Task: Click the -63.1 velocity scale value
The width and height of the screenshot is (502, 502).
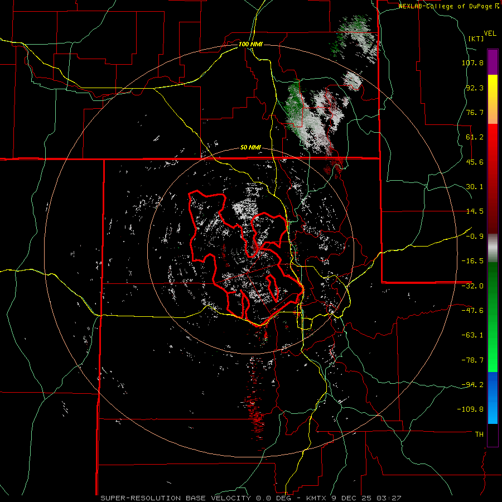Action: pos(472,335)
